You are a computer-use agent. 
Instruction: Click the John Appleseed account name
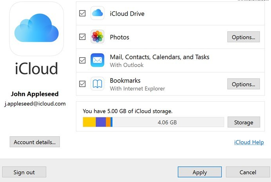coord(35,94)
